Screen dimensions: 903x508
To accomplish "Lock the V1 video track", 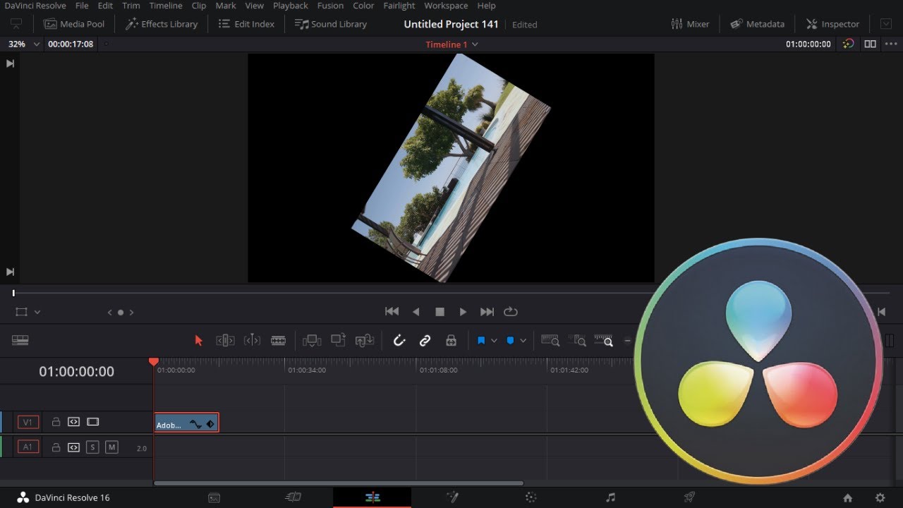I will [56, 422].
